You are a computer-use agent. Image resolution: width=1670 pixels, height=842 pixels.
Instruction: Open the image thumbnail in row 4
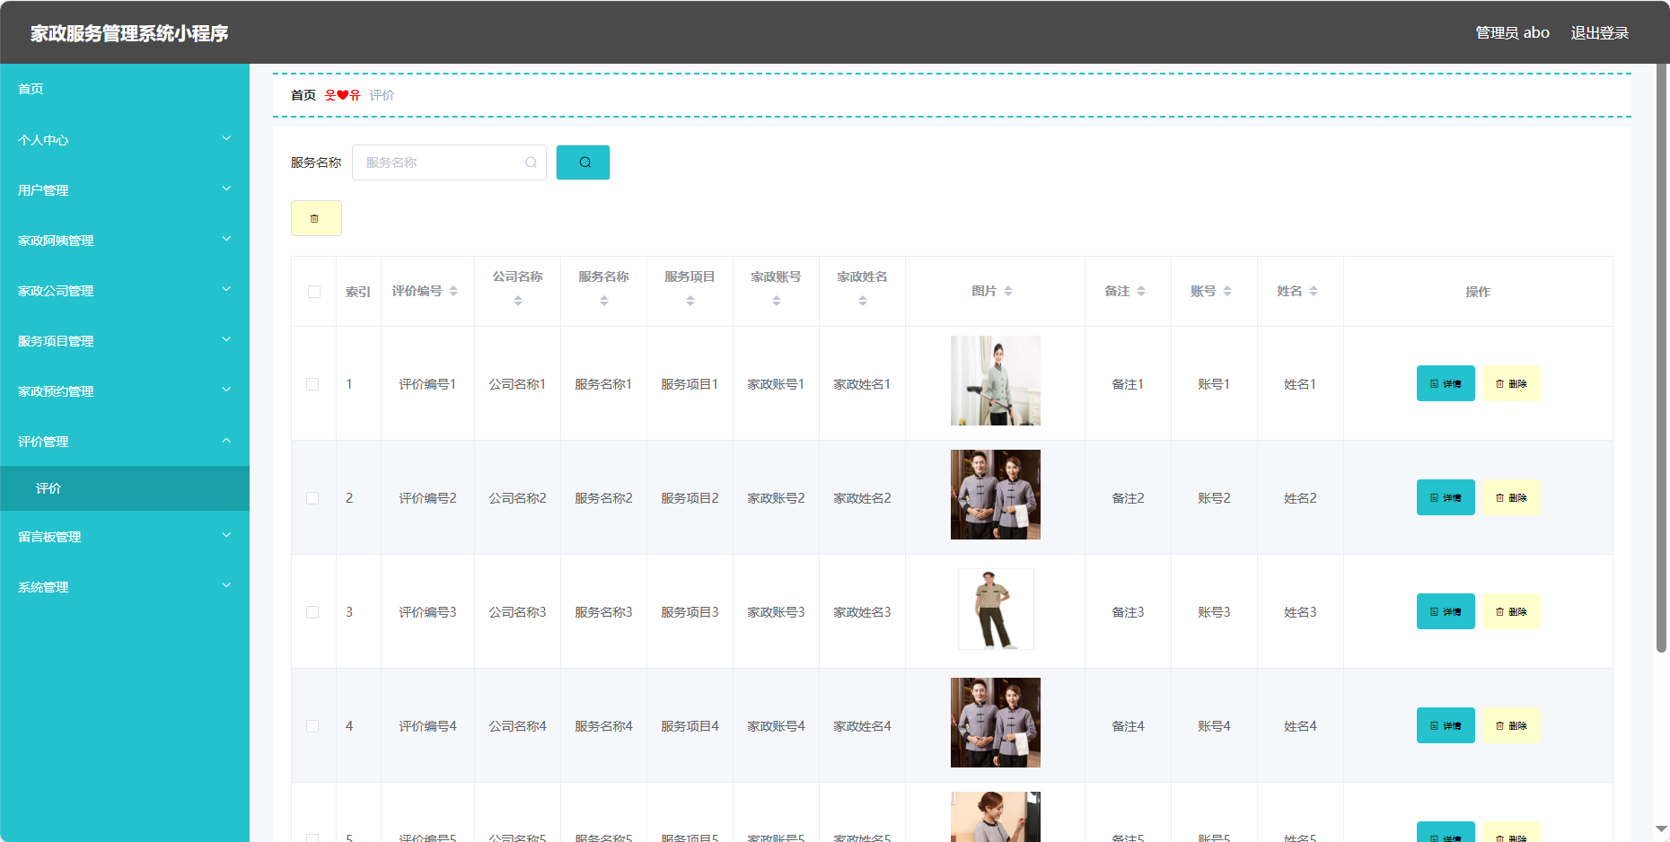point(995,723)
